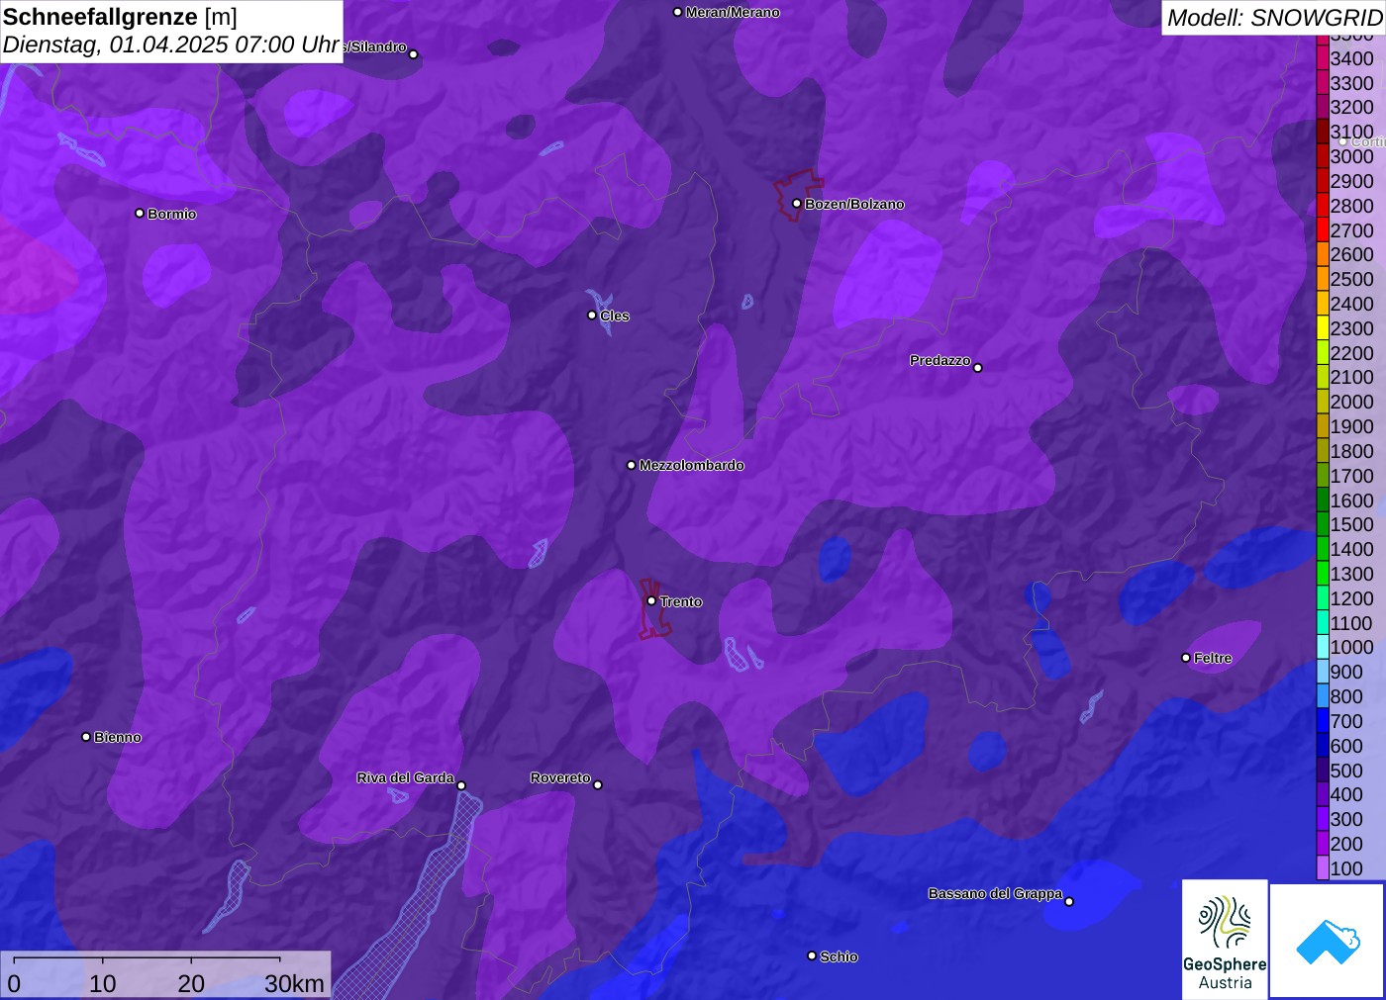Click the Modell: SNOWGRID label
This screenshot has height=1000, width=1386.
pos(1274,17)
